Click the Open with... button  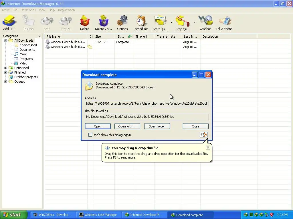(127, 126)
